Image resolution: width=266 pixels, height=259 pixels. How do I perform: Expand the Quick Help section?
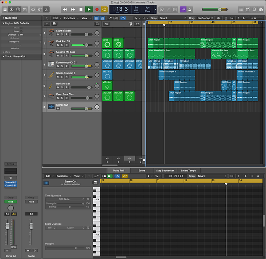point(12,18)
